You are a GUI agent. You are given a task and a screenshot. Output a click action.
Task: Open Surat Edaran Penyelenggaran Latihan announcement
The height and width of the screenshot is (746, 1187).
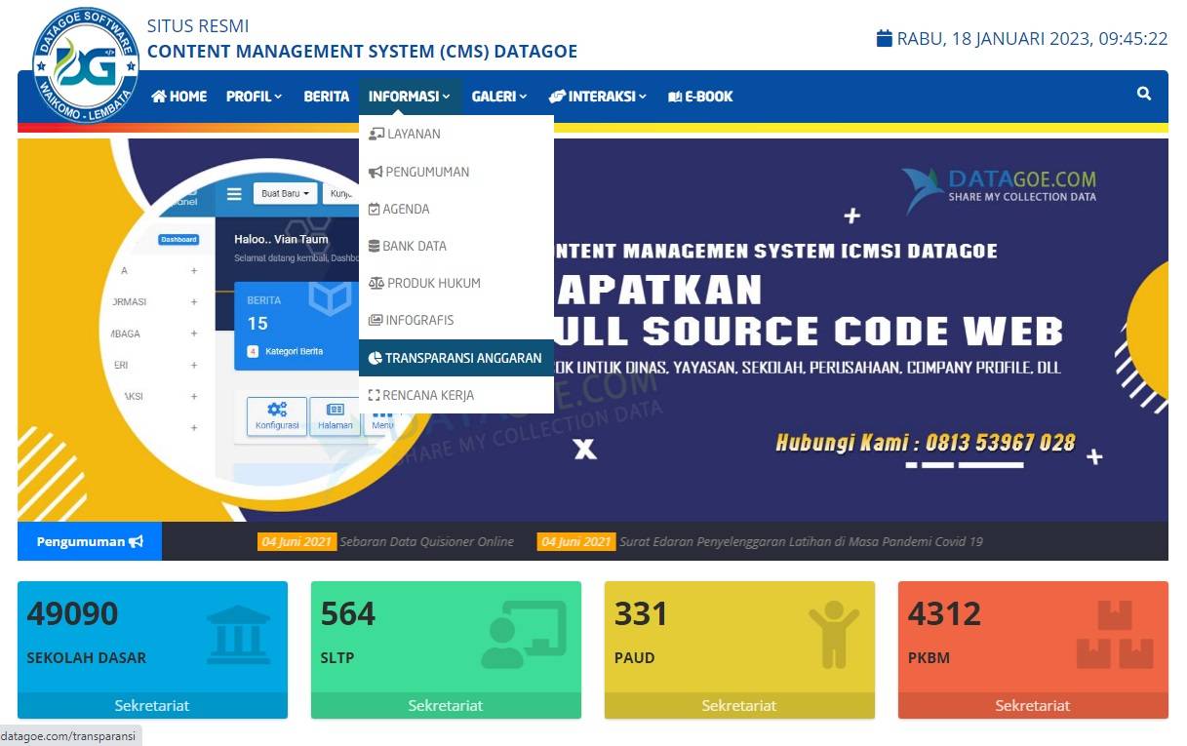(801, 542)
